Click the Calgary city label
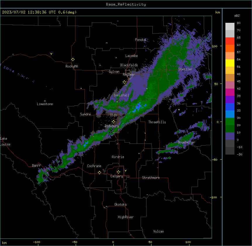Screen dimensions: 252x246 tap(117, 176)
